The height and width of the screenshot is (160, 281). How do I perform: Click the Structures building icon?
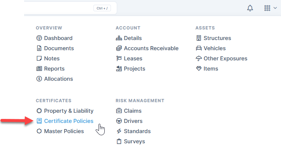[x=199, y=38]
